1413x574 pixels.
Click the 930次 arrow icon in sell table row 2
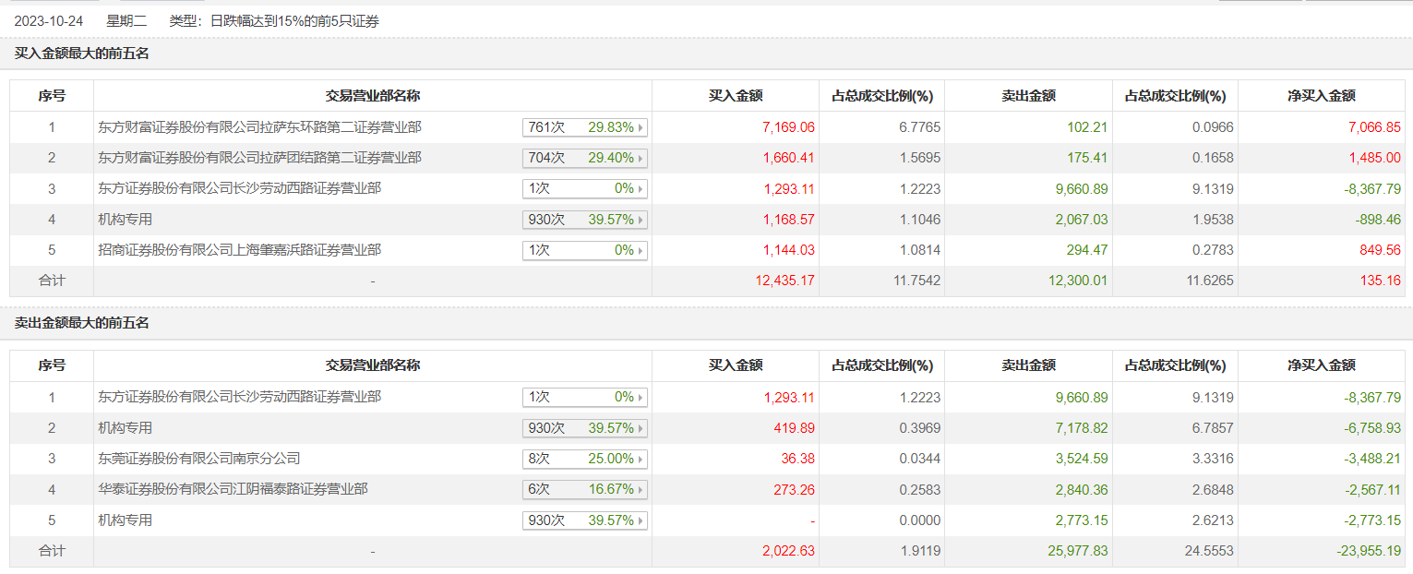pyautogui.click(x=641, y=428)
